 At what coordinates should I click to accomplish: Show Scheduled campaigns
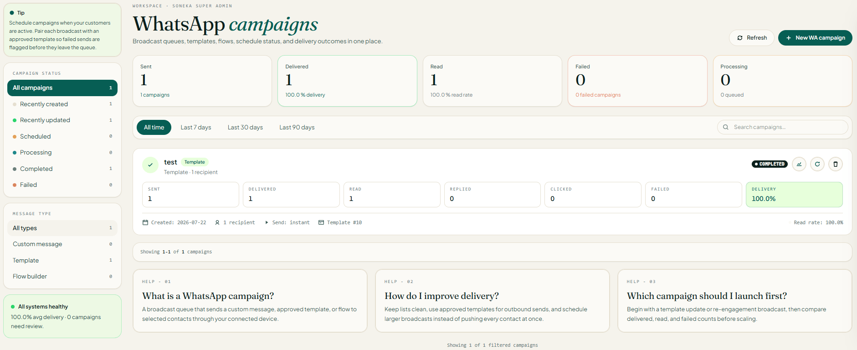(62, 136)
